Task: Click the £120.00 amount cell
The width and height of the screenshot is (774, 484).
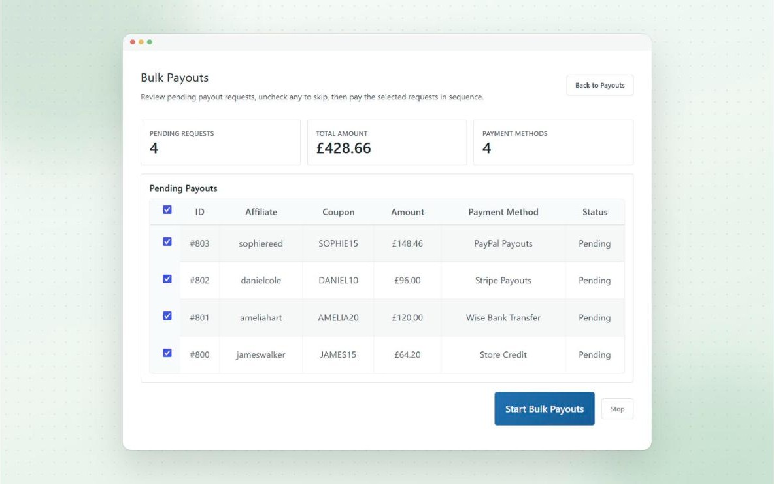Action: 407,318
